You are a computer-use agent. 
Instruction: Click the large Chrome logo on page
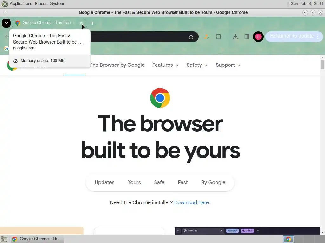pyautogui.click(x=160, y=98)
